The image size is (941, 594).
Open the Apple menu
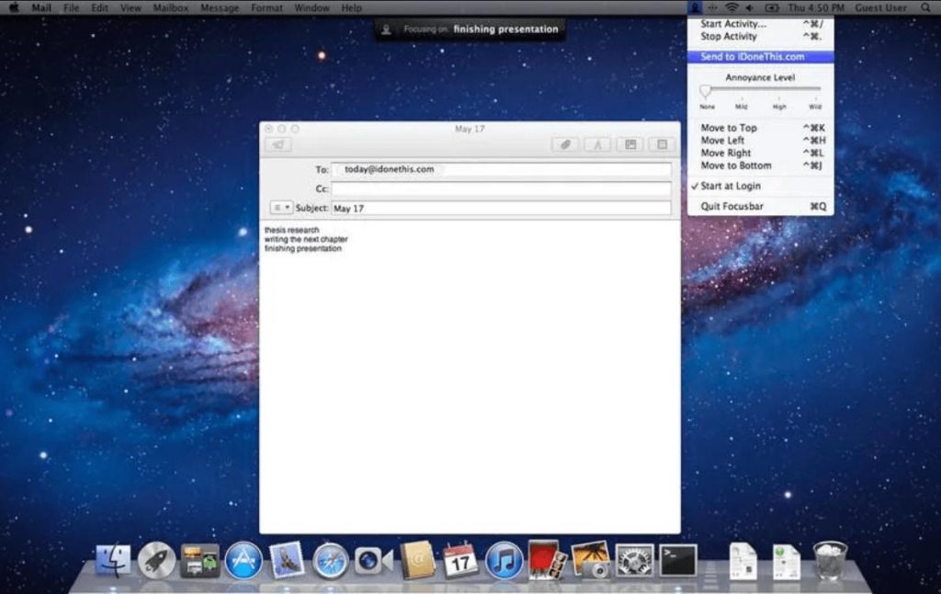(13, 7)
